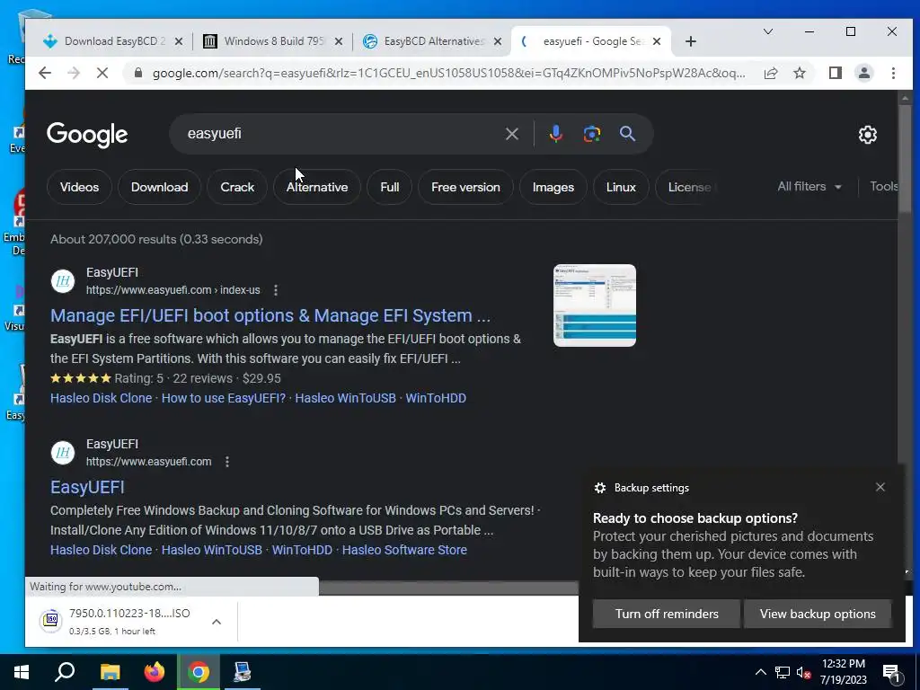Screen dimensions: 920x690
Task: Open the share page icon in address bar
Action: pos(771,73)
